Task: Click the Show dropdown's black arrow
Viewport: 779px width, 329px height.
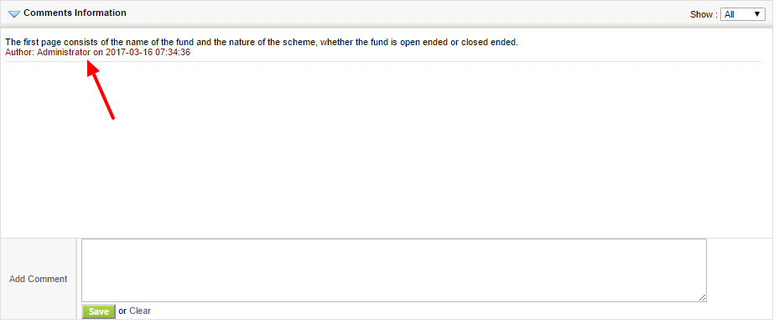Action: [757, 14]
